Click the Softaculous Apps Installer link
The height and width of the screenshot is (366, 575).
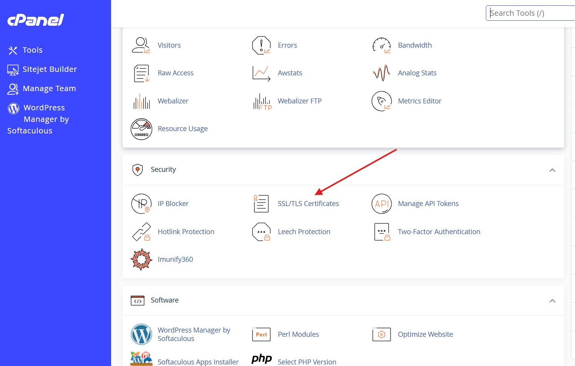[x=198, y=362]
